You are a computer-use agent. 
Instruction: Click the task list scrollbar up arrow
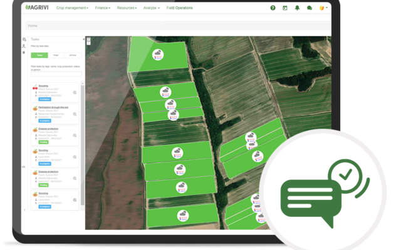tap(82, 83)
